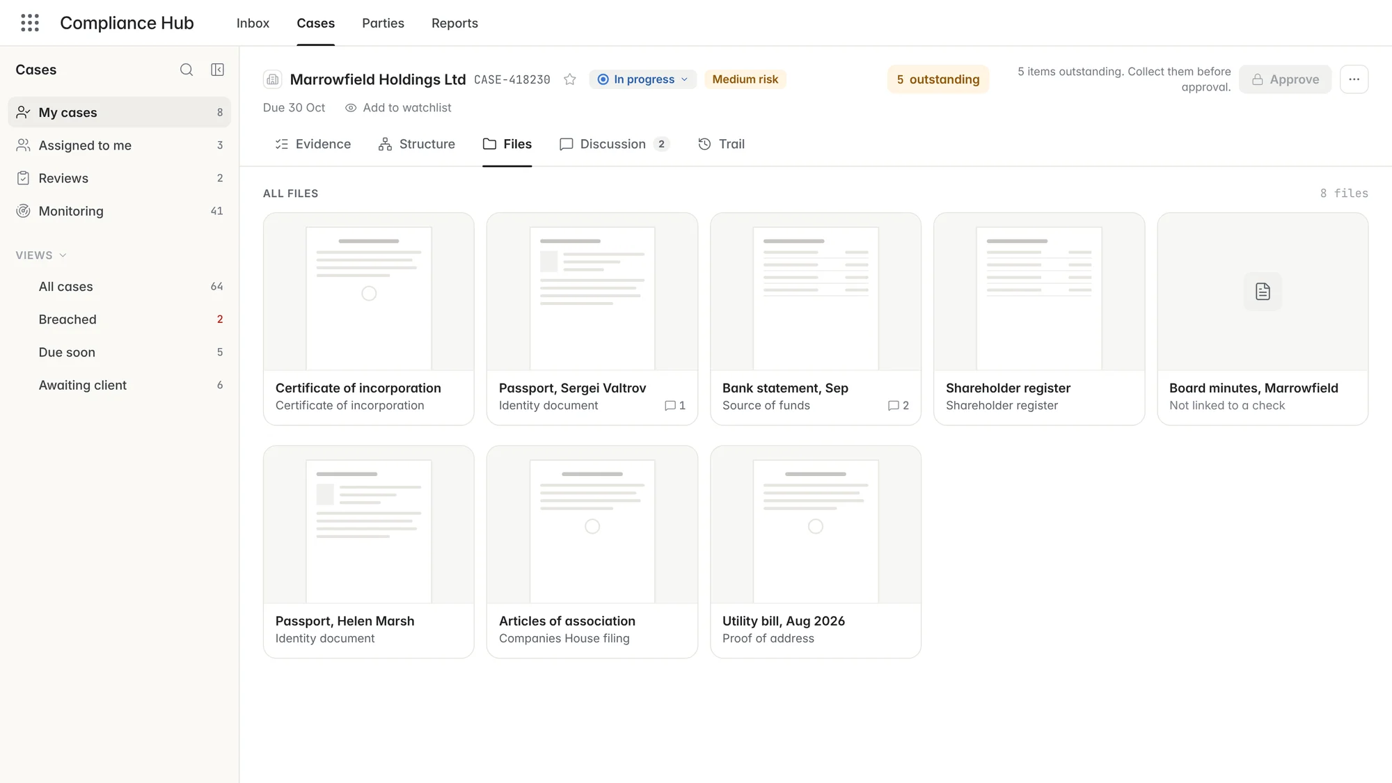
Task: Click the My cases person icon
Action: (x=23, y=112)
